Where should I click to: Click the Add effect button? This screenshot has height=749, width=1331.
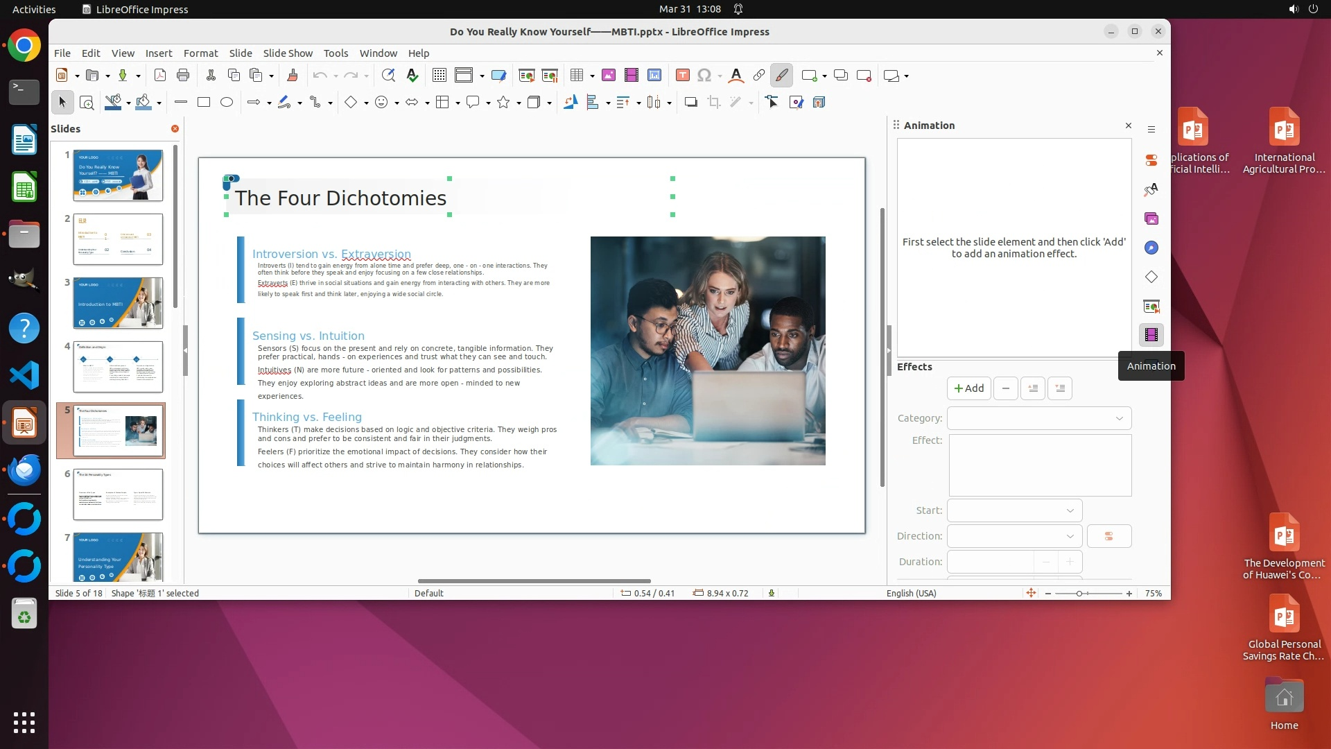tap(968, 388)
